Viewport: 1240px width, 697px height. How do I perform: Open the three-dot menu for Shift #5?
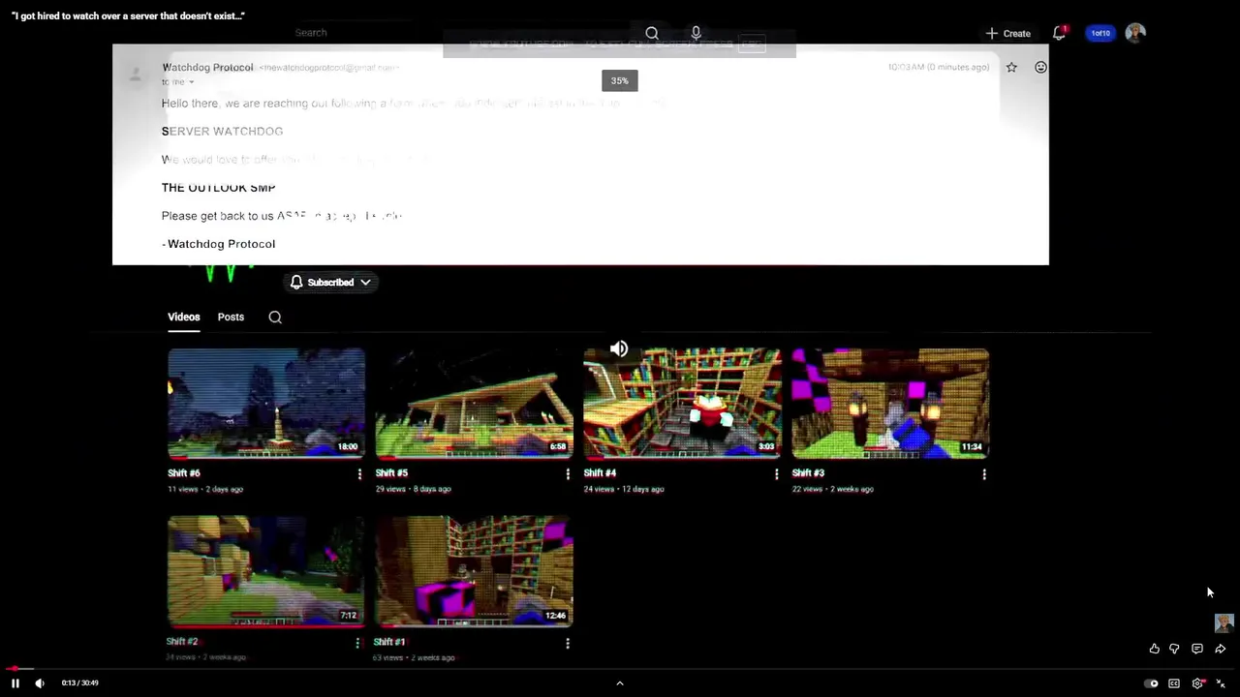(568, 474)
